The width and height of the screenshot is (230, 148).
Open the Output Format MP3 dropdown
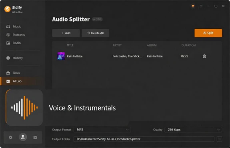(102, 130)
